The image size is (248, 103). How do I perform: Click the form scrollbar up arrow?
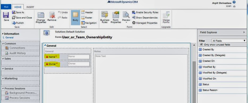pyautogui.click(x=194, y=45)
